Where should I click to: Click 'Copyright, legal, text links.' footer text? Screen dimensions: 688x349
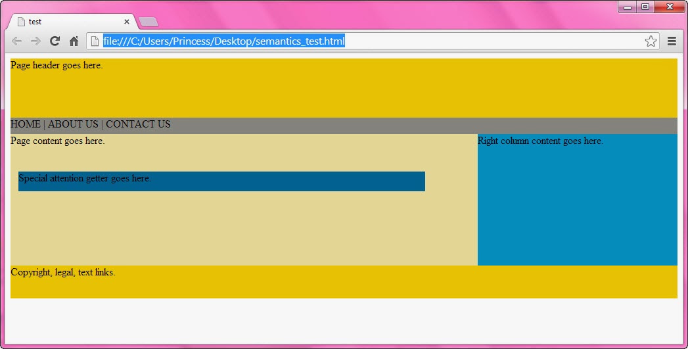click(x=62, y=272)
